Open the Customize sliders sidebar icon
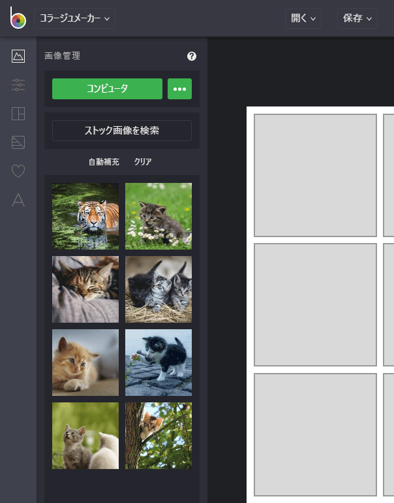394x503 pixels. point(18,85)
